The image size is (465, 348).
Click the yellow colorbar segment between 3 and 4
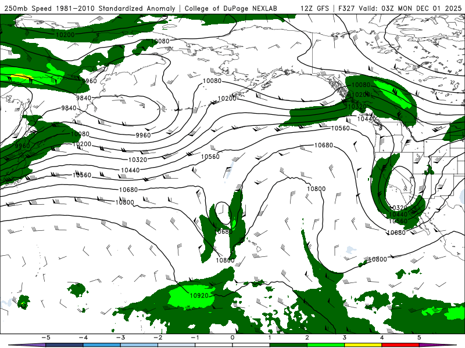(363, 345)
